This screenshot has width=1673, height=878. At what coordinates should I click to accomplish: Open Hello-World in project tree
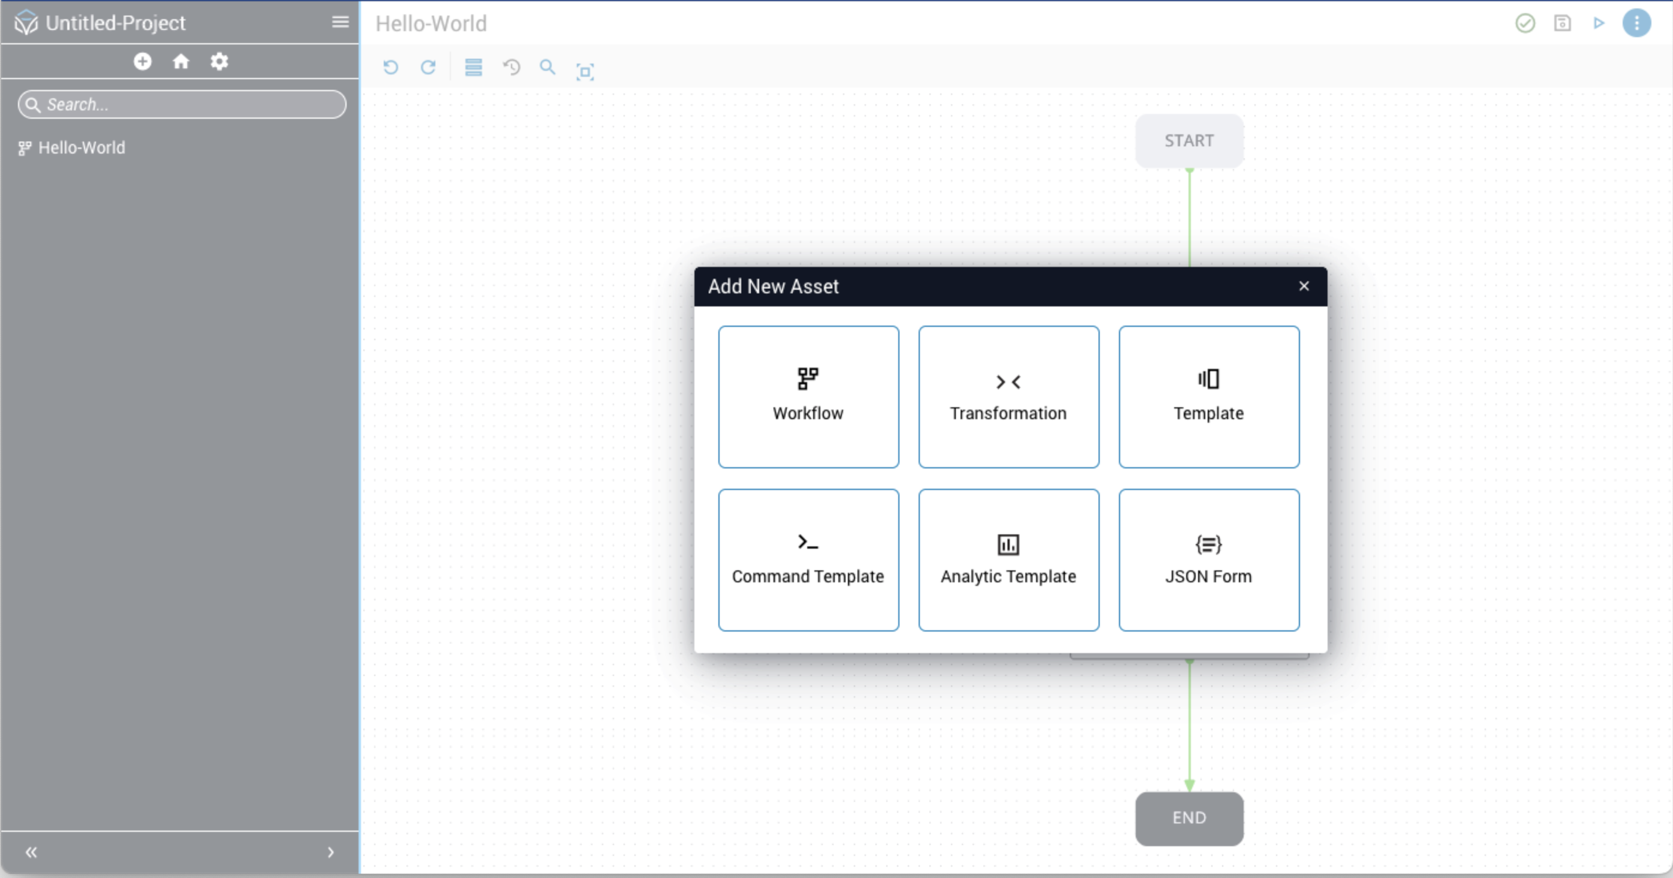coord(81,148)
